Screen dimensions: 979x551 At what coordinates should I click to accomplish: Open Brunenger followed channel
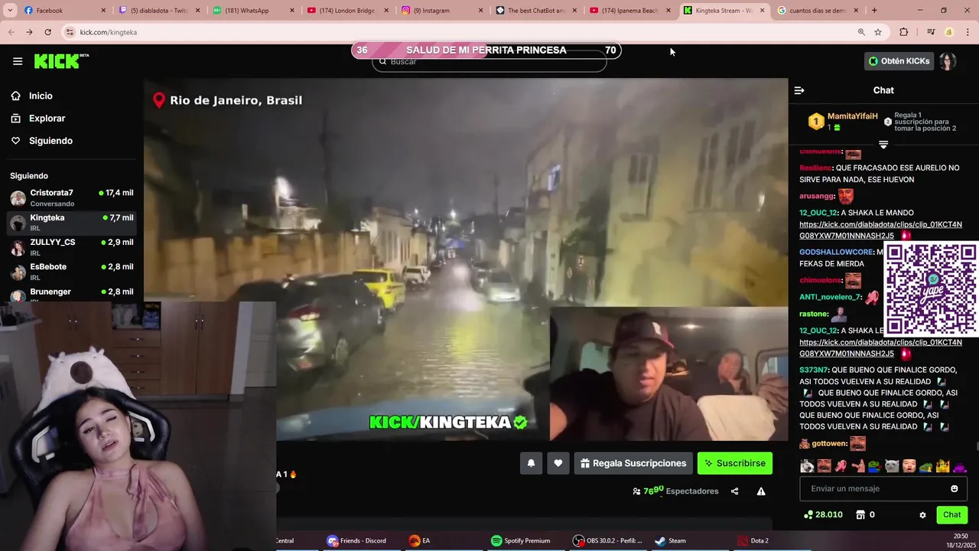point(72,294)
